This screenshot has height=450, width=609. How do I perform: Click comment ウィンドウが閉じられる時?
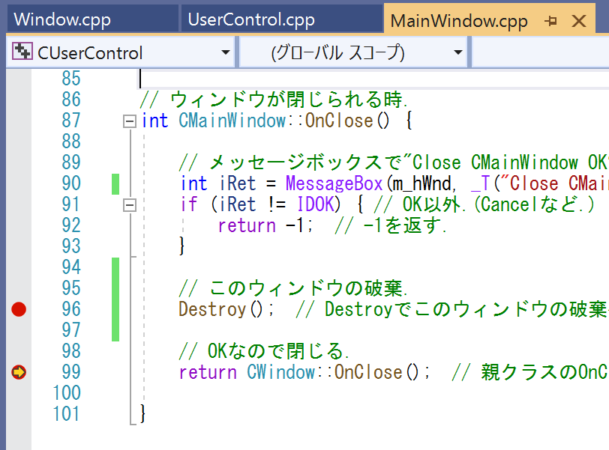[x=274, y=100]
